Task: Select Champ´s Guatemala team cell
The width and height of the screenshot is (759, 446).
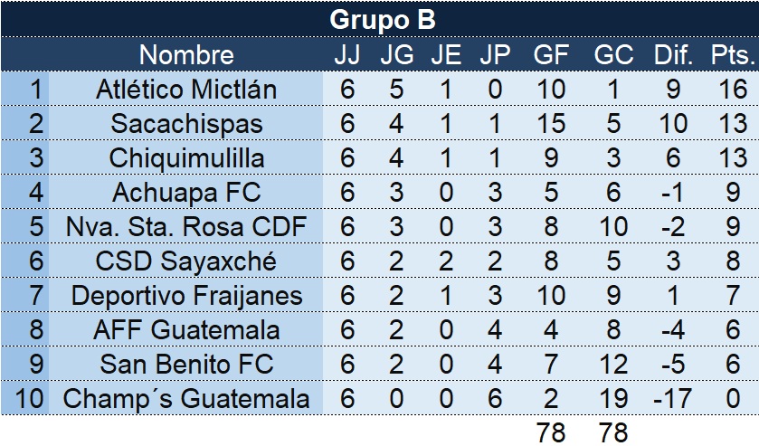Action: tap(186, 399)
